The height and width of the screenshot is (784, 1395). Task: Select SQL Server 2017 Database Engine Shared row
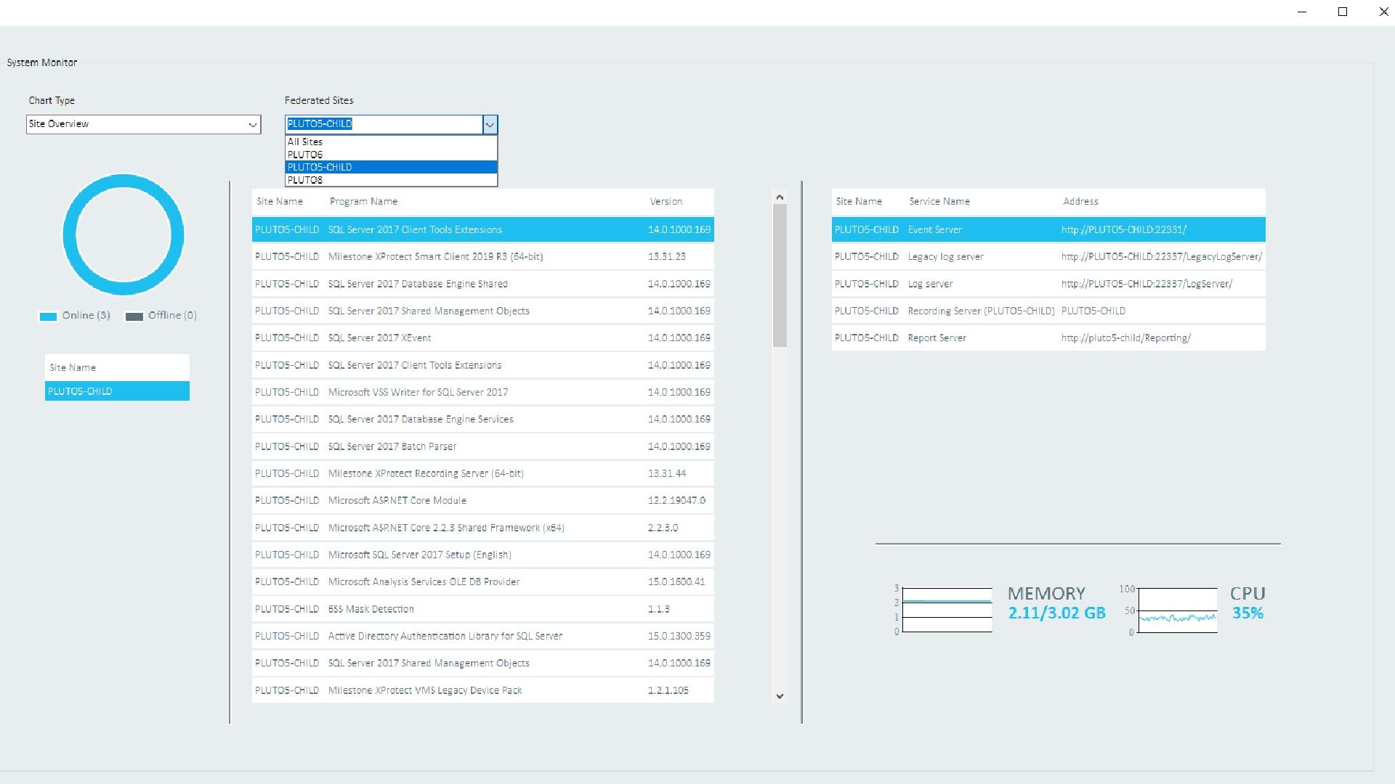tap(483, 284)
